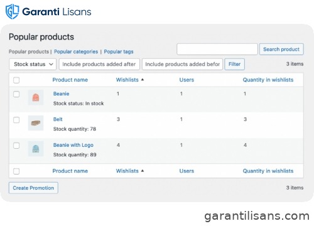
Task: Click the sort arrow beside top Wishlists header
Action: click(143, 80)
